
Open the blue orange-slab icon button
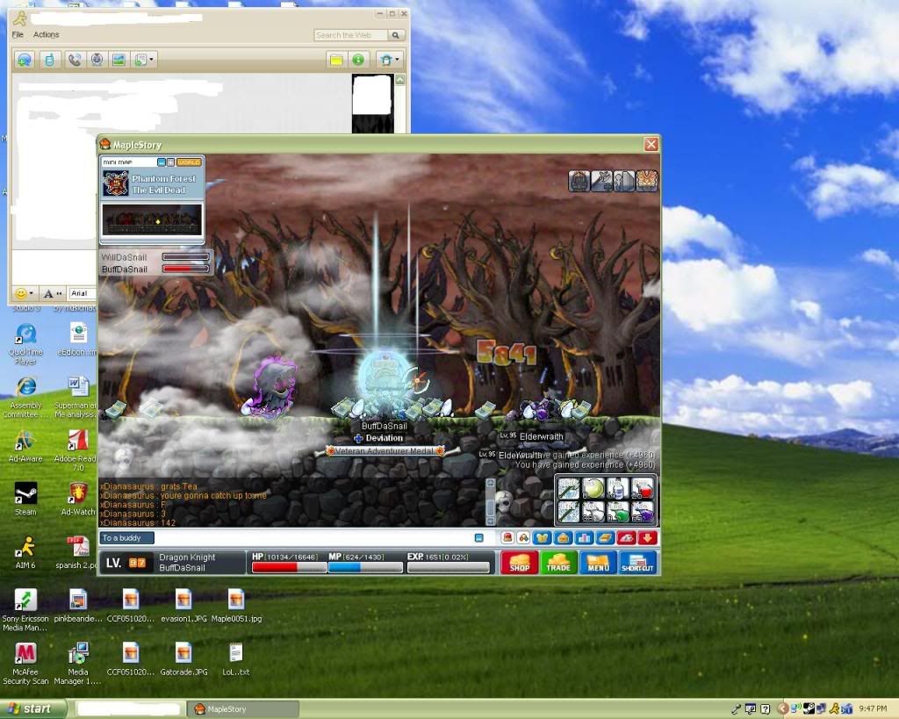(x=606, y=538)
